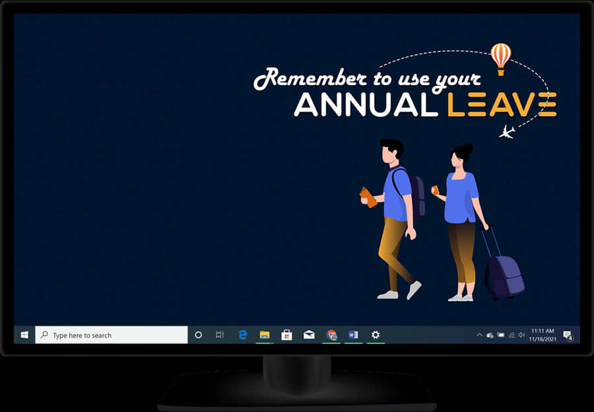Expand the hidden system tray icons
Screen dimensions: 594x412
[479, 335]
